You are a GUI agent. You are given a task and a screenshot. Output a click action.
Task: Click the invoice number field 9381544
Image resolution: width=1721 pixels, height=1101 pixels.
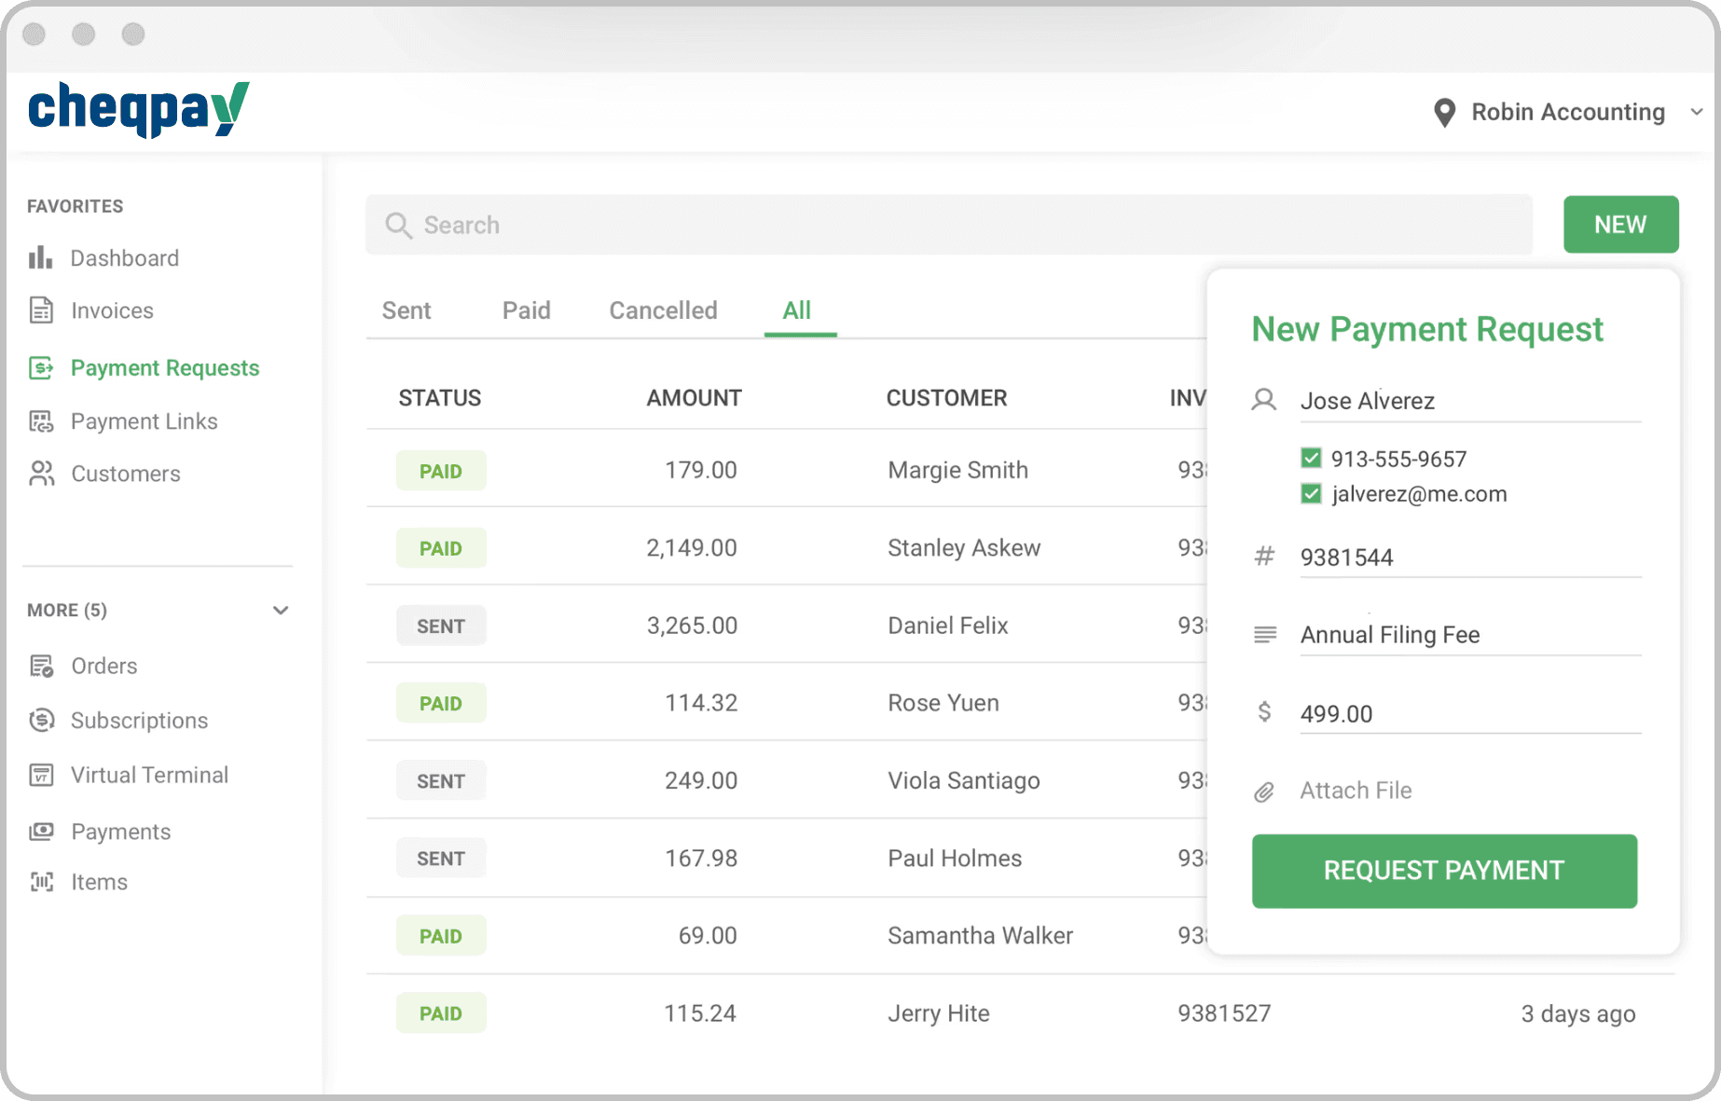1470,557
